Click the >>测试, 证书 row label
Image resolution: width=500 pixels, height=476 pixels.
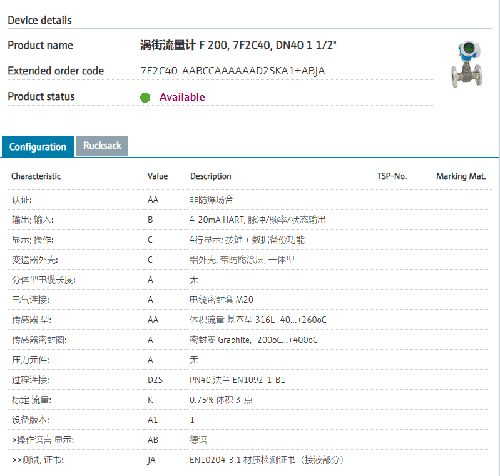click(x=38, y=460)
